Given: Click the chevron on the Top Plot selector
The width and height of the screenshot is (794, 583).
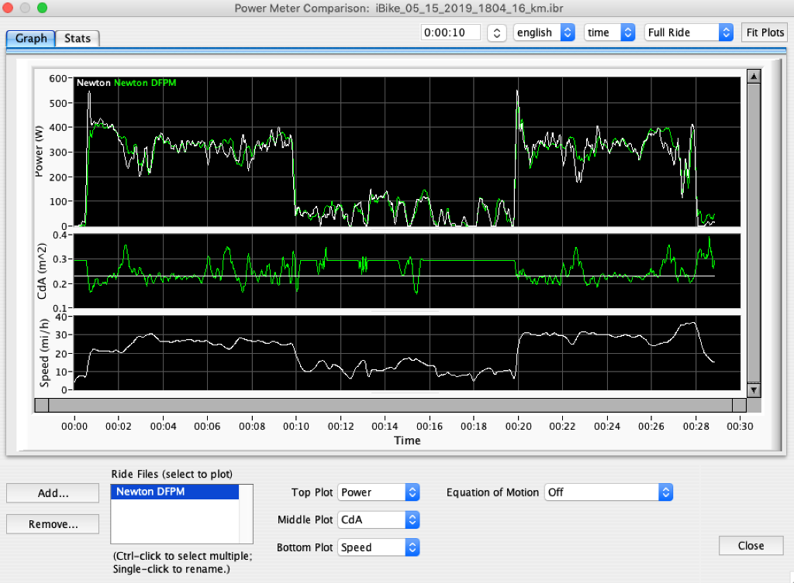Looking at the screenshot, I should [412, 492].
